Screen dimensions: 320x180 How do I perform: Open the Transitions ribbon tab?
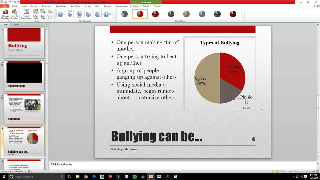46,6
